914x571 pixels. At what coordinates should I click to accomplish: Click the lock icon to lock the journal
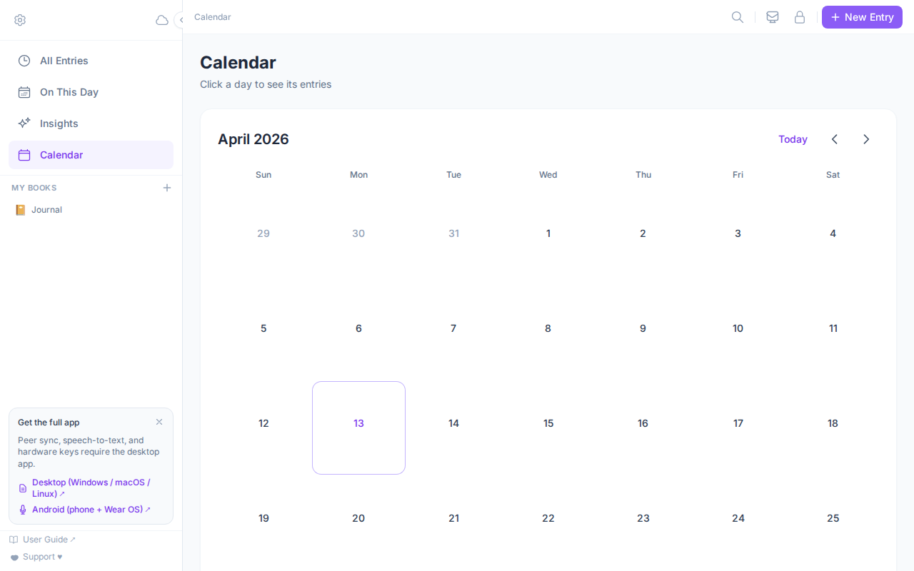800,17
